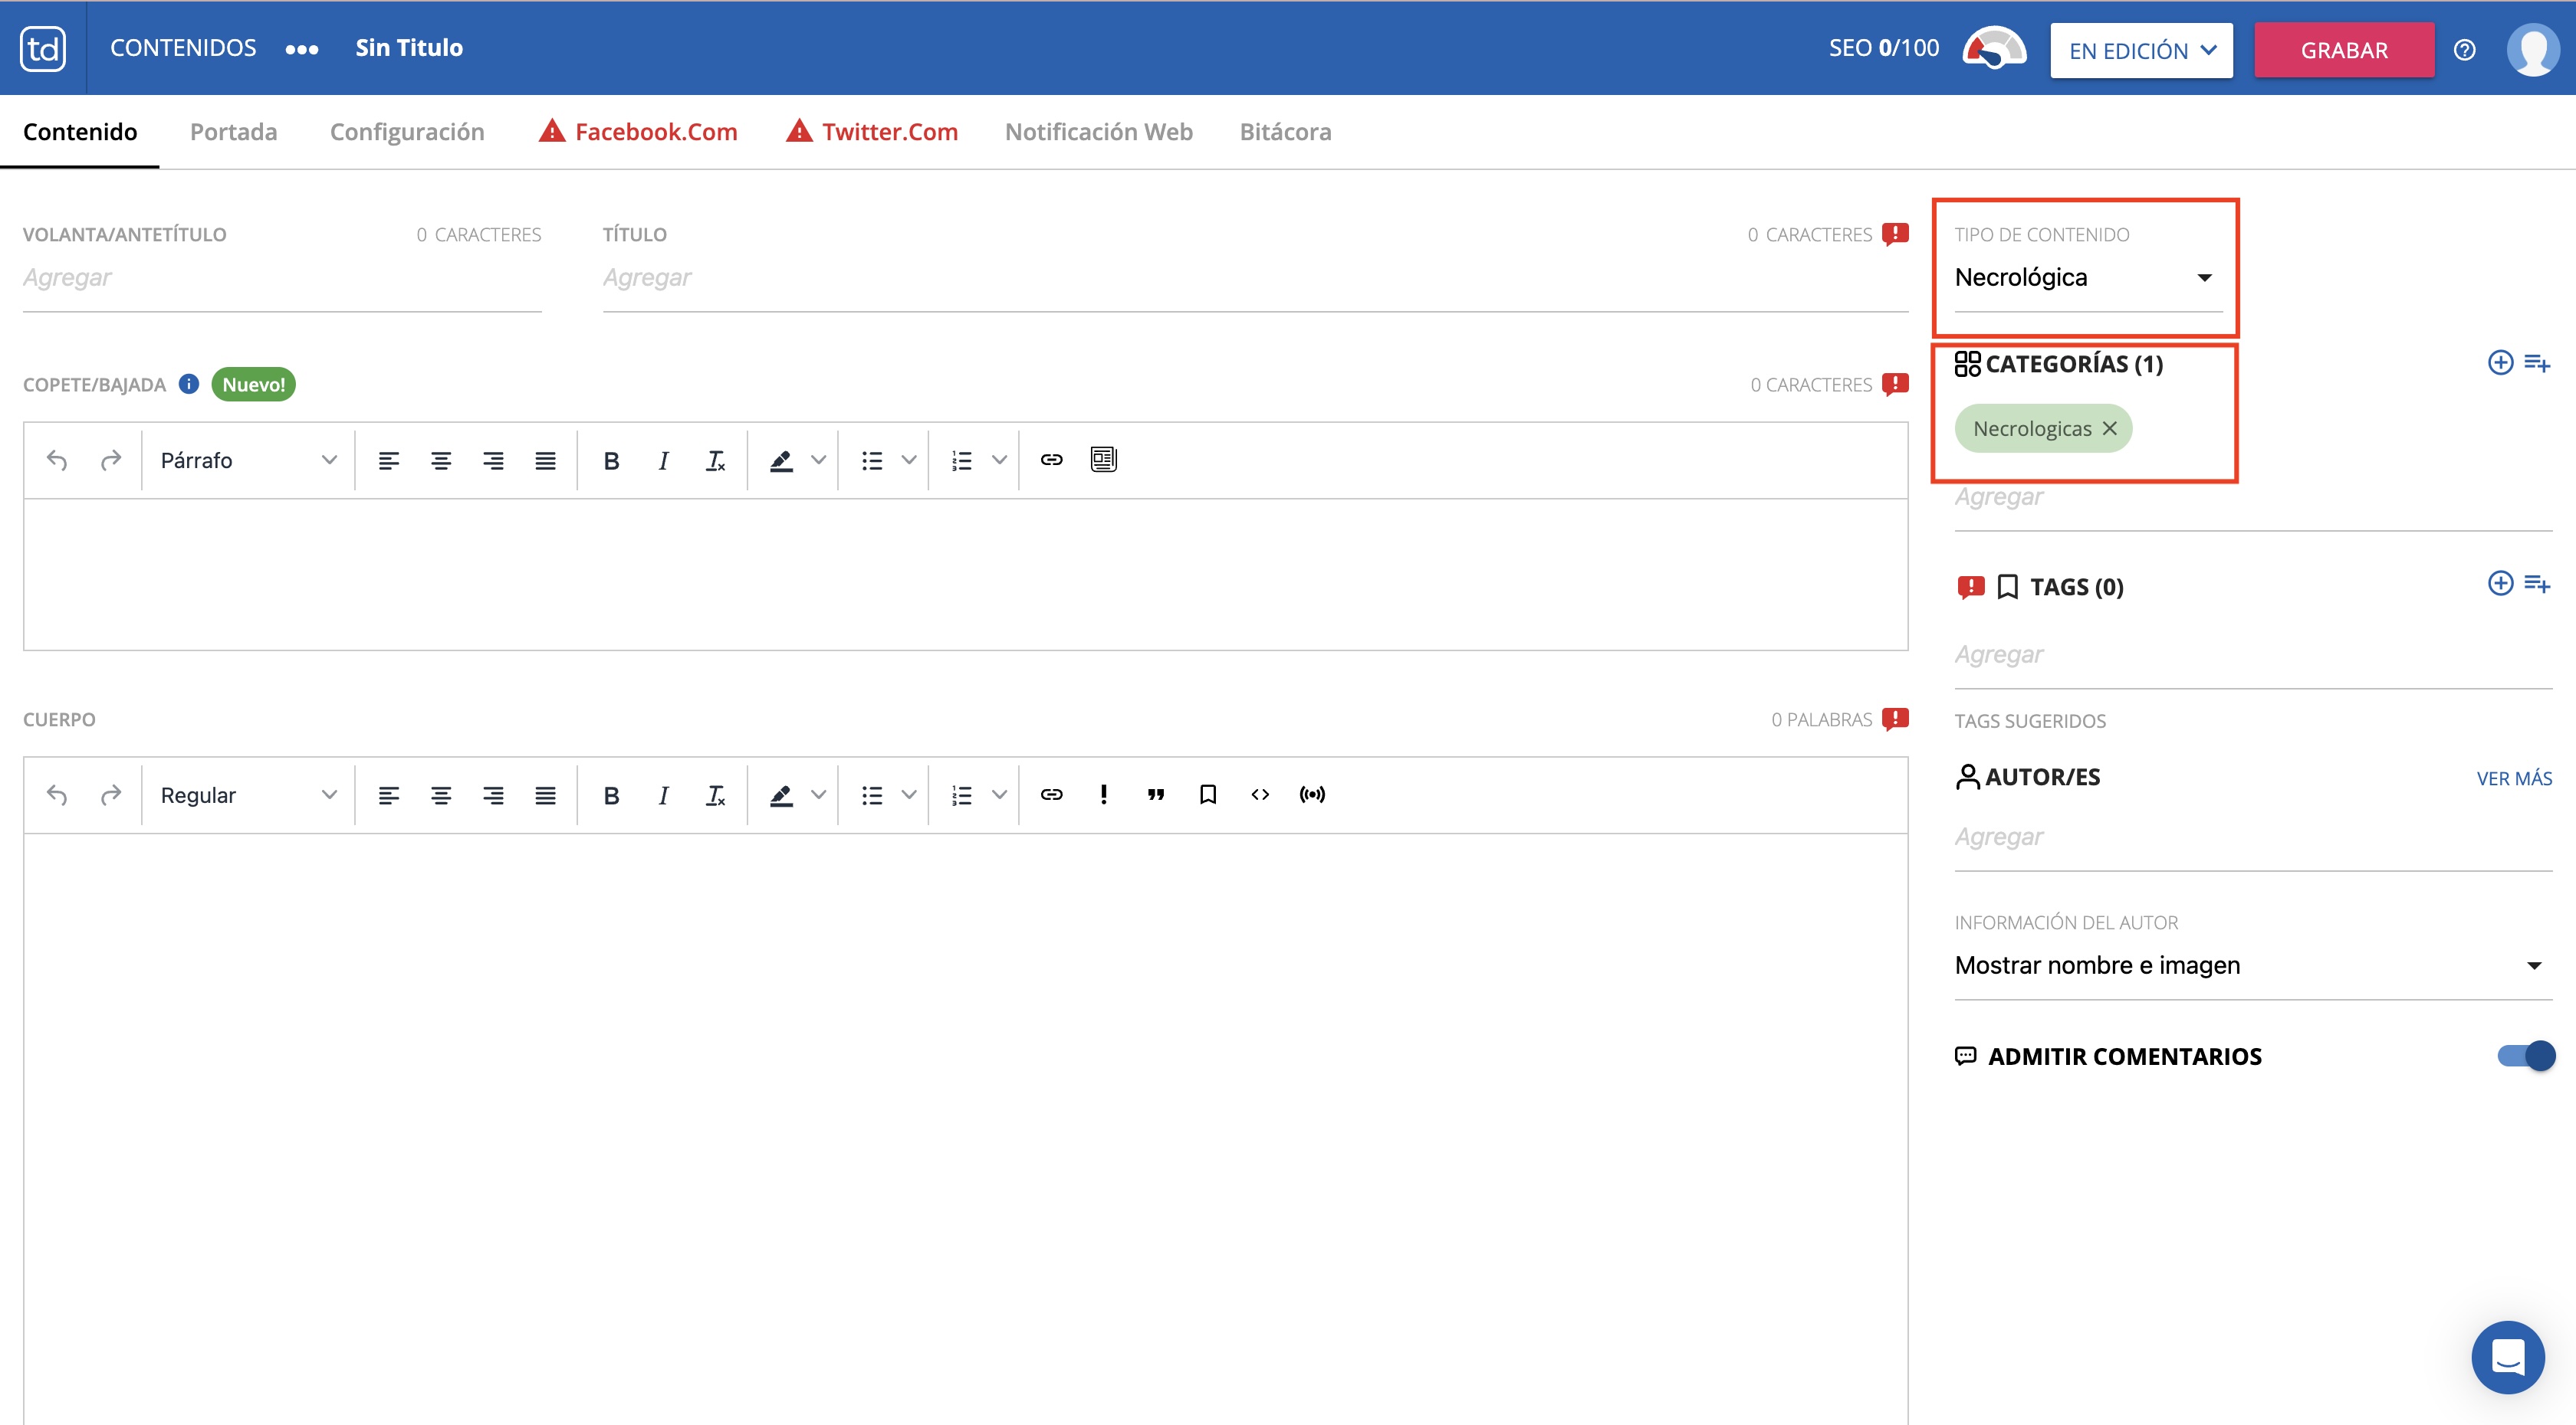
Task: Open chat support bubble
Action: [2508, 1357]
